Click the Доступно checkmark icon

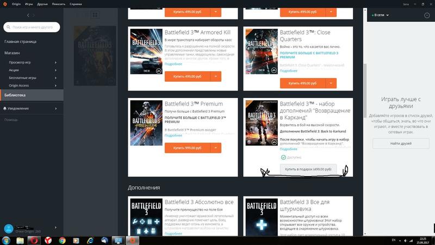click(x=283, y=157)
